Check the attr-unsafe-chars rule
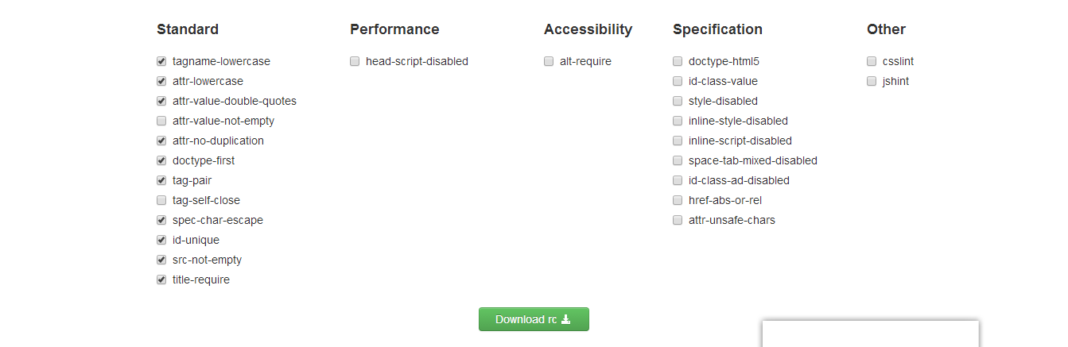Screen dimensions: 1068x347 [678, 220]
